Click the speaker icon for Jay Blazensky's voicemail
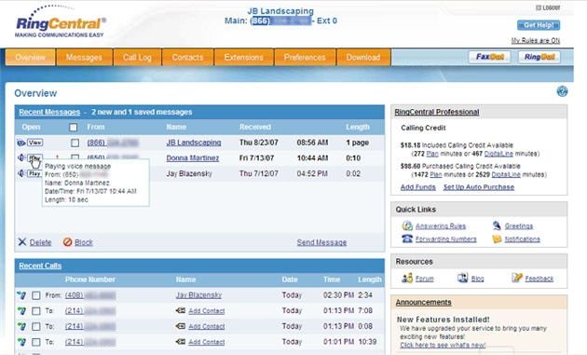Screen dimensions: 587x355 [x=21, y=173]
